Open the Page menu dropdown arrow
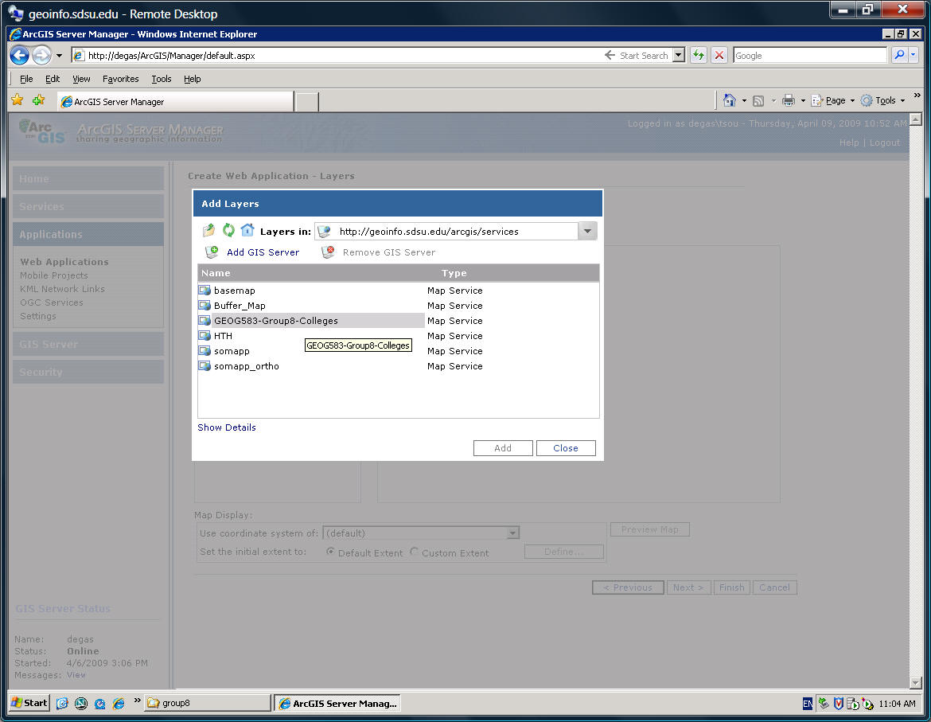The image size is (931, 722). [x=852, y=101]
